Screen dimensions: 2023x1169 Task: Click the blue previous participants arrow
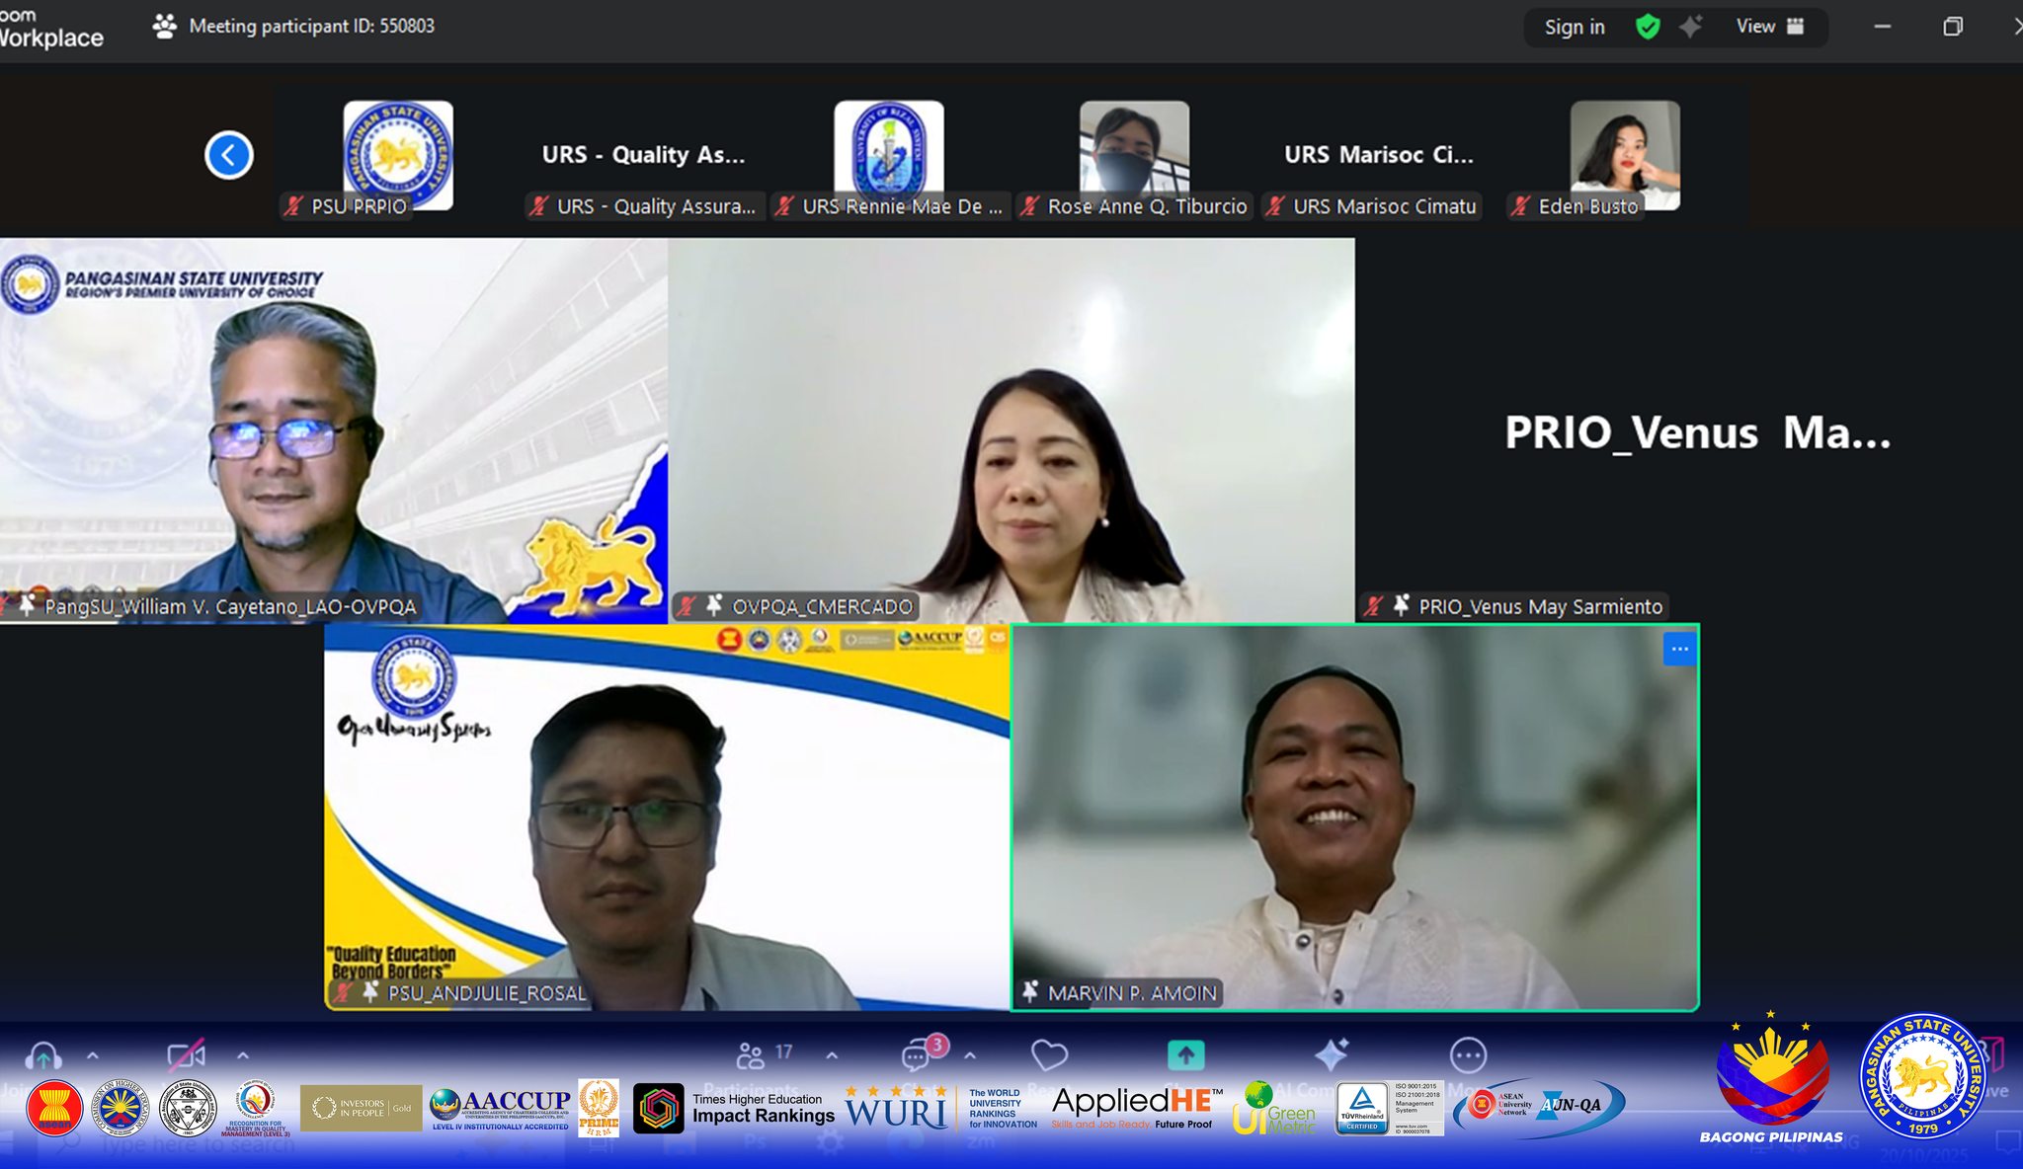(229, 155)
